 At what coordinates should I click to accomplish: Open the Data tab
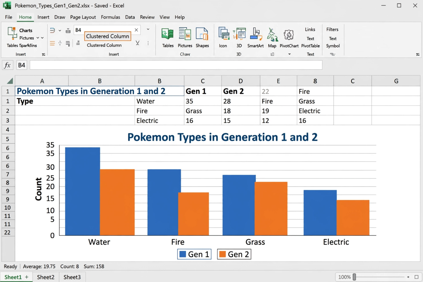coord(130,17)
